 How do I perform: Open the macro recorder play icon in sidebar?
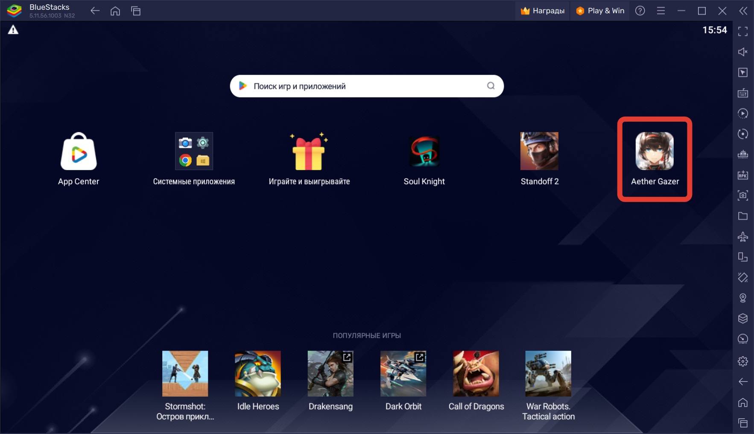(x=743, y=113)
